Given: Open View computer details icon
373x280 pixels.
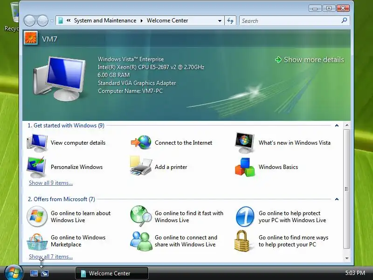Looking at the screenshot, I should (x=37, y=143).
